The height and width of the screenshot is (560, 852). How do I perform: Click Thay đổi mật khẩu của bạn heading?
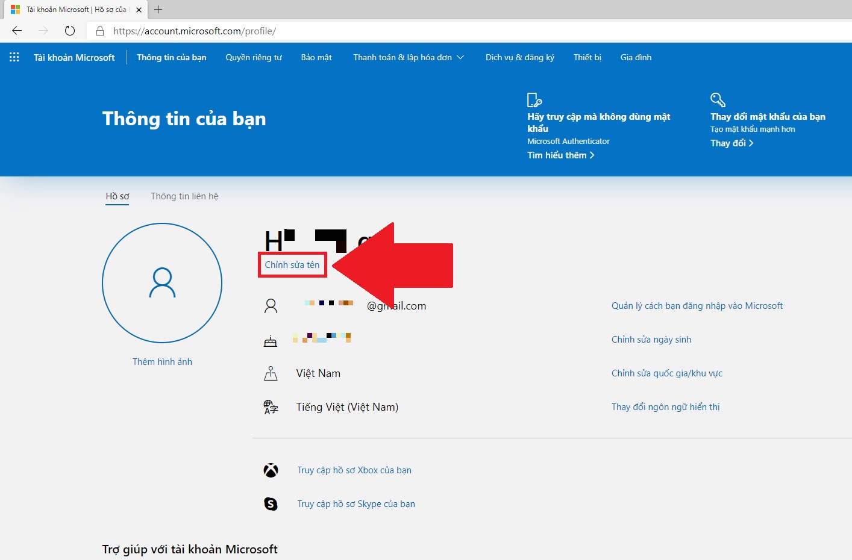(x=768, y=117)
